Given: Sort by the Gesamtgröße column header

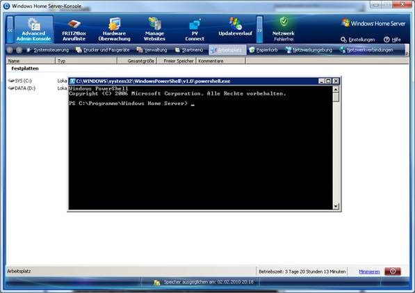Looking at the screenshot, I should coord(137,61).
